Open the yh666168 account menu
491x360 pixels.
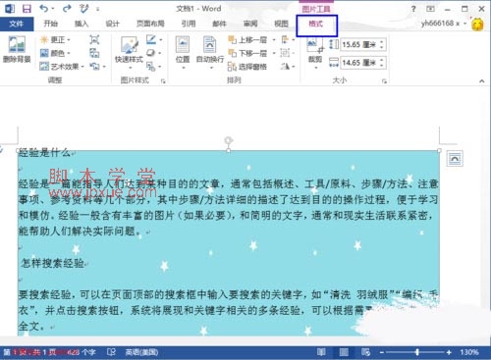pos(444,24)
